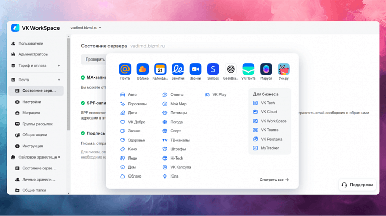The image size is (386, 216).
Task: Open the Дети link
Action: [132, 113]
